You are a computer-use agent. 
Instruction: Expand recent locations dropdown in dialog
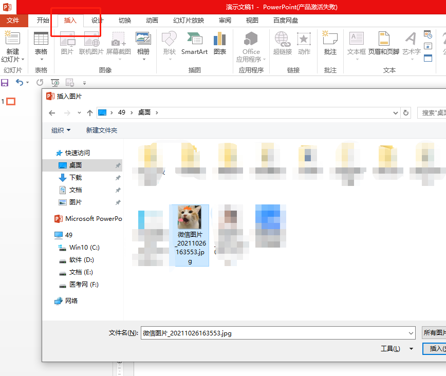(x=79, y=113)
